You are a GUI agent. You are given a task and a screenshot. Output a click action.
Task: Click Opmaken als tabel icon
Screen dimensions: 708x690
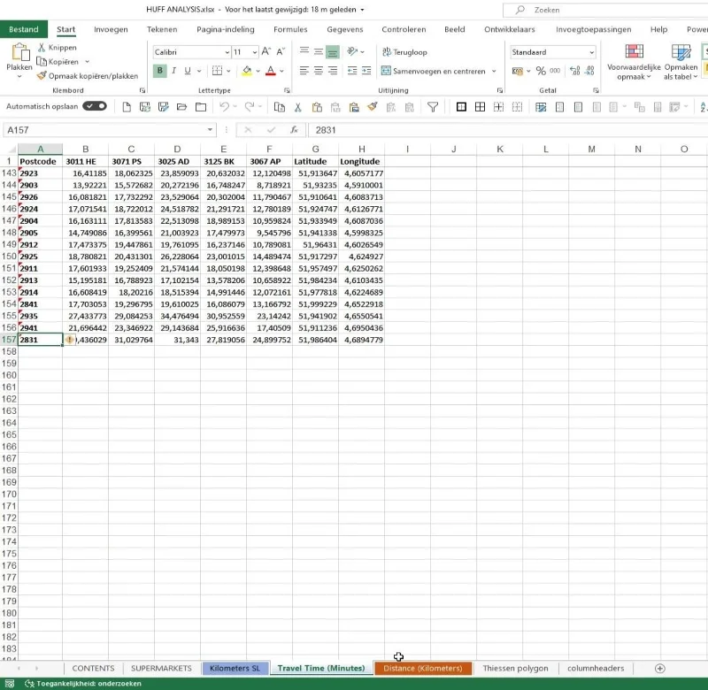pos(681,62)
